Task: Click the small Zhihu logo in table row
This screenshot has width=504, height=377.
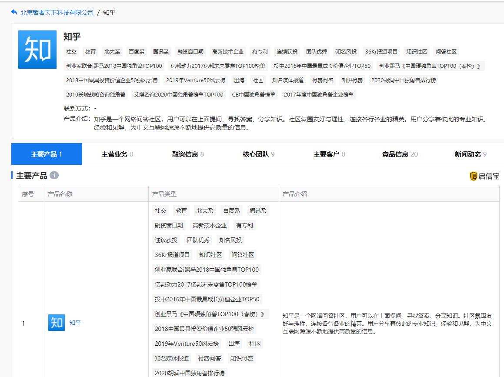Action: coord(56,323)
